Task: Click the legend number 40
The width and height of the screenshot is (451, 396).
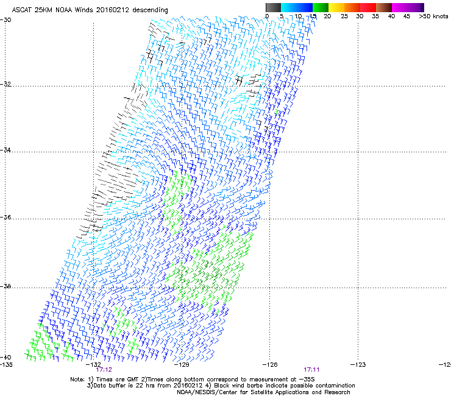Action: [x=391, y=16]
